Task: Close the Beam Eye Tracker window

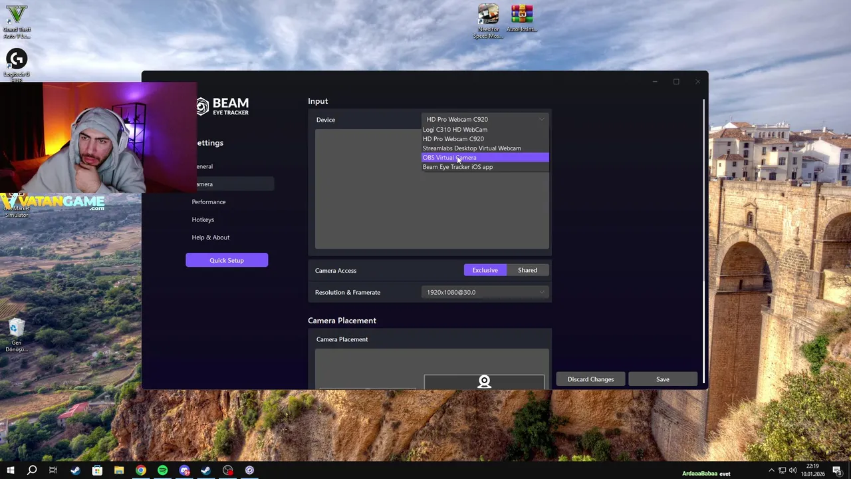Action: (697, 82)
